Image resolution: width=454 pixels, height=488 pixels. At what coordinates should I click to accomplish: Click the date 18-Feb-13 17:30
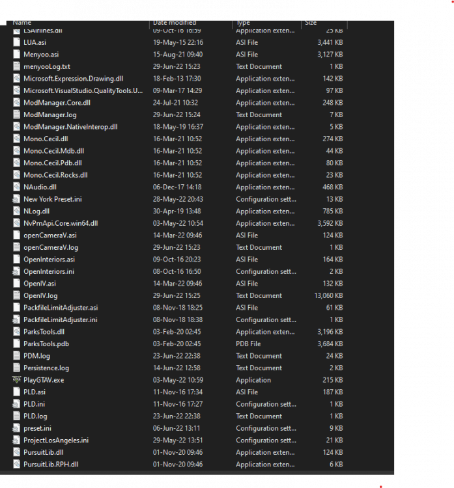tap(177, 79)
